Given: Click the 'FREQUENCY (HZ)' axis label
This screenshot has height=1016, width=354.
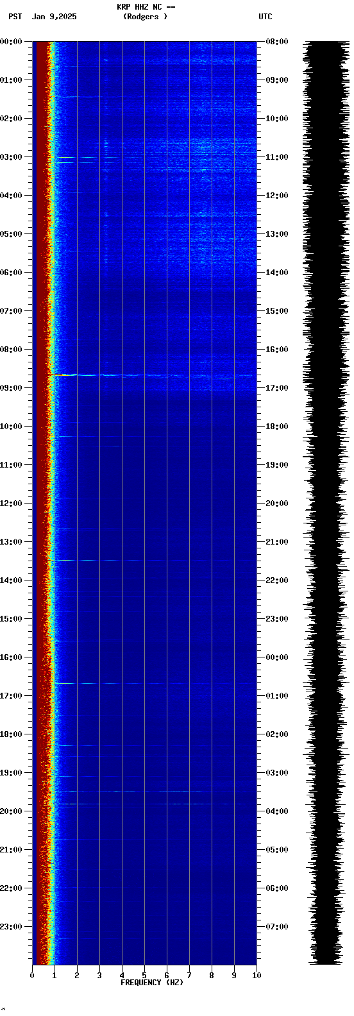Looking at the screenshot, I should (152, 983).
